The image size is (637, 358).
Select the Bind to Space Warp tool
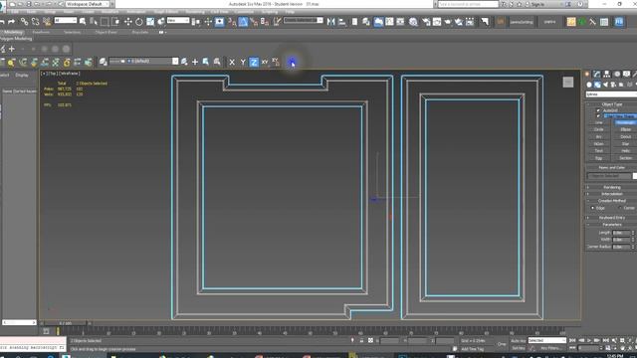tap(47, 22)
